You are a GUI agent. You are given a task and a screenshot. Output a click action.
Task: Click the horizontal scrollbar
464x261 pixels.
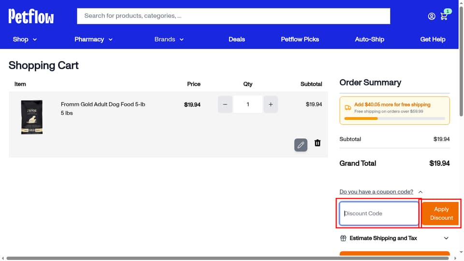227,258
